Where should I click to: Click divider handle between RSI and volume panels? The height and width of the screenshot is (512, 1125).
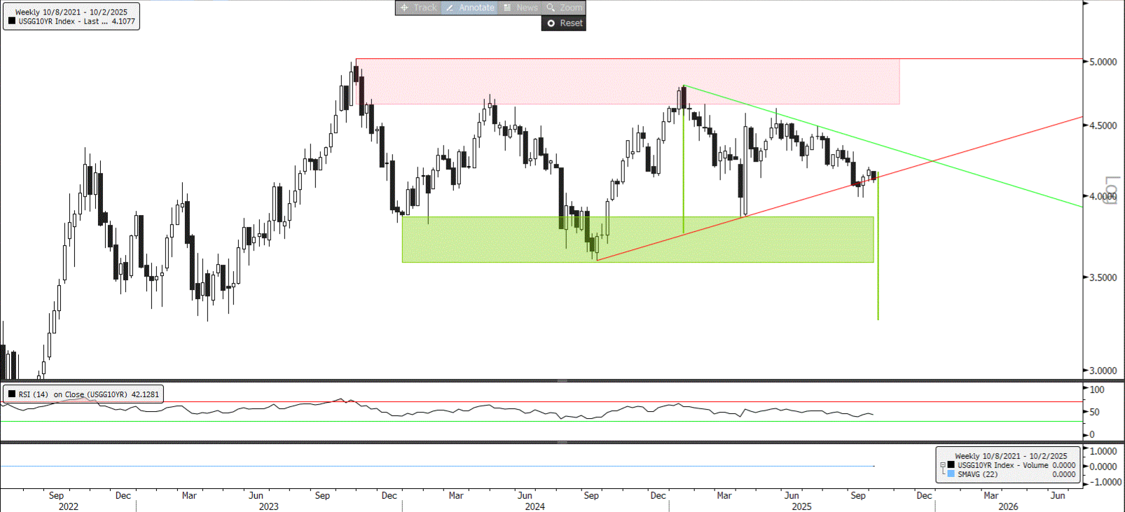(x=562, y=442)
